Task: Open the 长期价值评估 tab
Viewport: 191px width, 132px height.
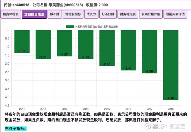Action: coord(151,14)
